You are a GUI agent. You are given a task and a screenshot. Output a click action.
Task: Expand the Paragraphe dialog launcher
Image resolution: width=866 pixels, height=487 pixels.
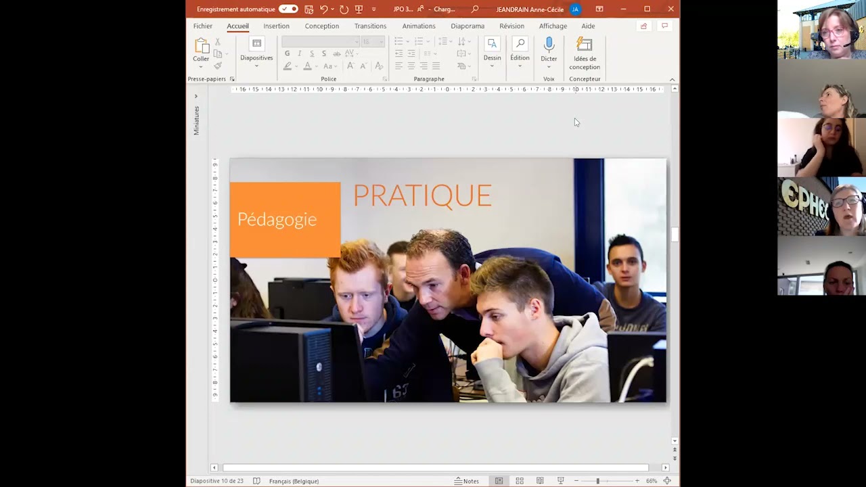(474, 79)
